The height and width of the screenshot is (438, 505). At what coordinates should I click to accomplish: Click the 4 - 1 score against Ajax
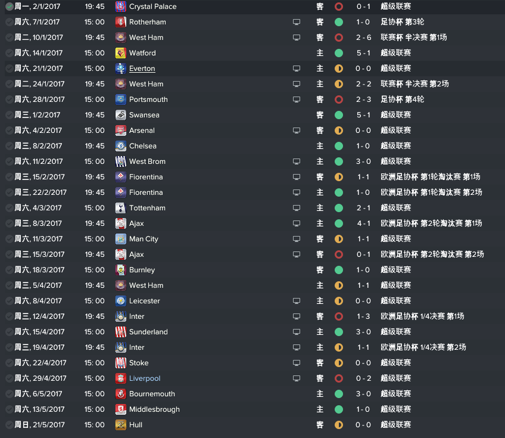(x=363, y=223)
